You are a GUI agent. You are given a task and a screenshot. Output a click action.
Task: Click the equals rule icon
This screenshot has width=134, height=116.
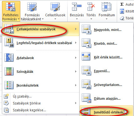(86, 71)
